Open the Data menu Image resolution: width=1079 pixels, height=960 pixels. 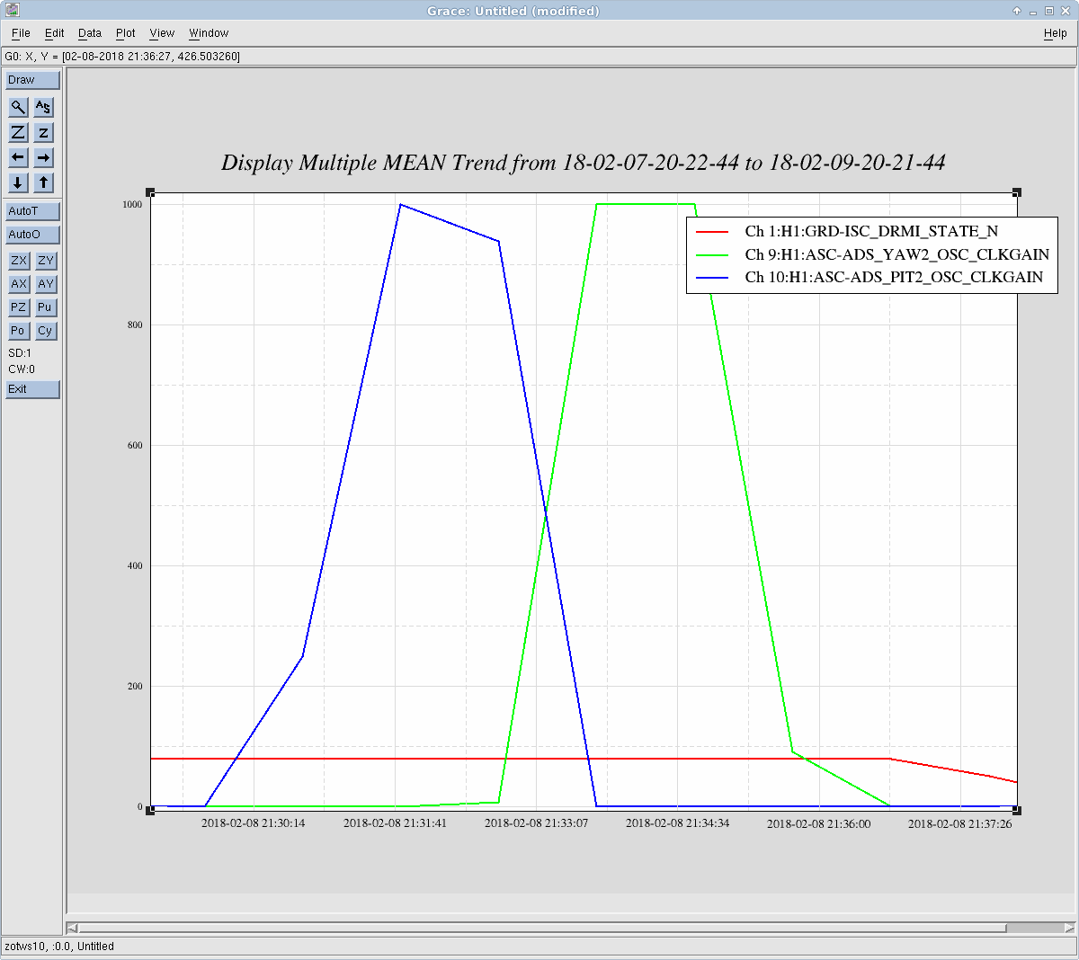click(90, 33)
